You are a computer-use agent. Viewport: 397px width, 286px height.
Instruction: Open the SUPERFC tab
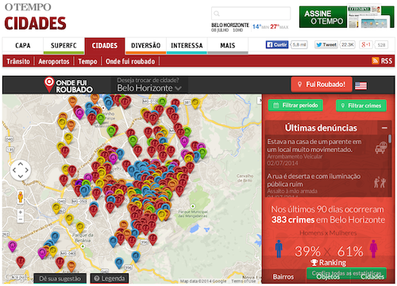click(64, 45)
